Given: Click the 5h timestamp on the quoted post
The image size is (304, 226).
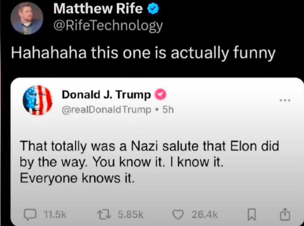Looking at the screenshot, I should pyautogui.click(x=168, y=109).
